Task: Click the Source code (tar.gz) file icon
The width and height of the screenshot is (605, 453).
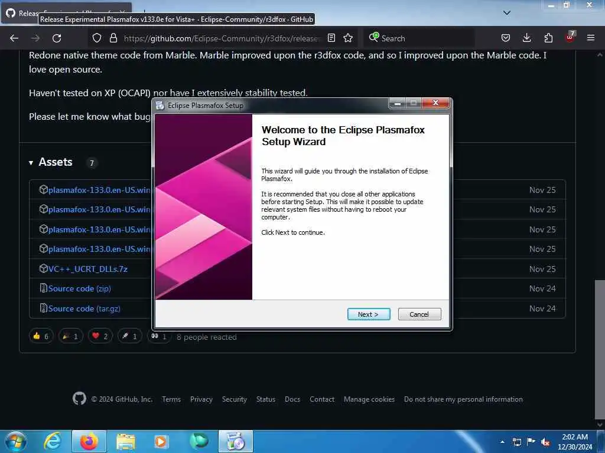Action: [x=44, y=308]
